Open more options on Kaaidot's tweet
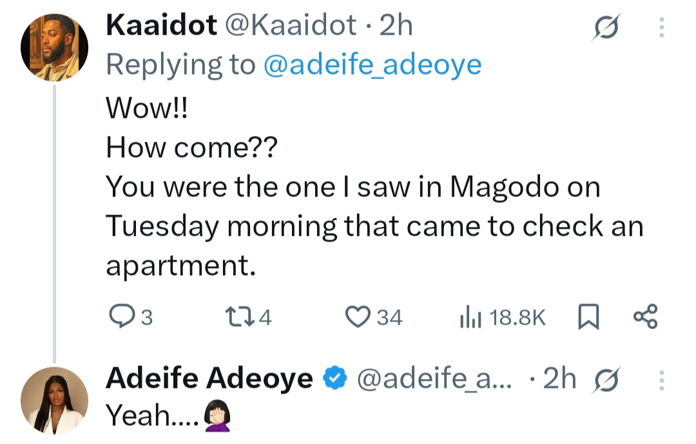The image size is (696, 444). 662,29
